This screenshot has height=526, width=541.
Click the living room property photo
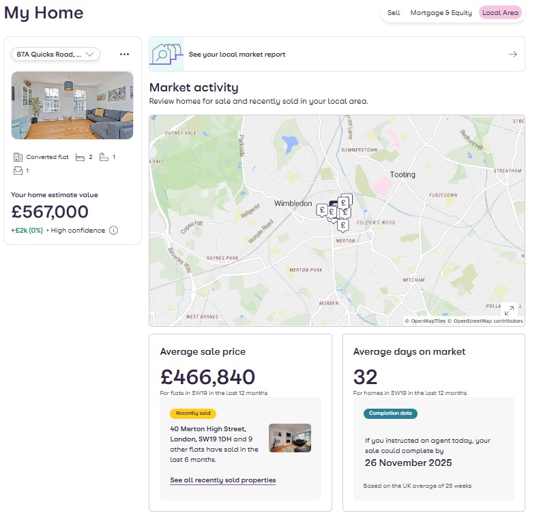(x=72, y=105)
